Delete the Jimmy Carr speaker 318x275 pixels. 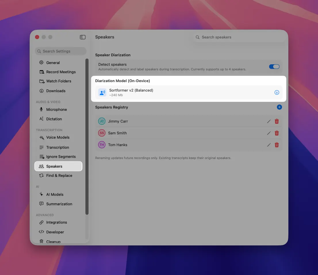tap(277, 121)
